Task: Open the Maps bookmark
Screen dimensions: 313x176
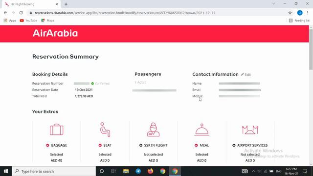Action: click(47, 21)
